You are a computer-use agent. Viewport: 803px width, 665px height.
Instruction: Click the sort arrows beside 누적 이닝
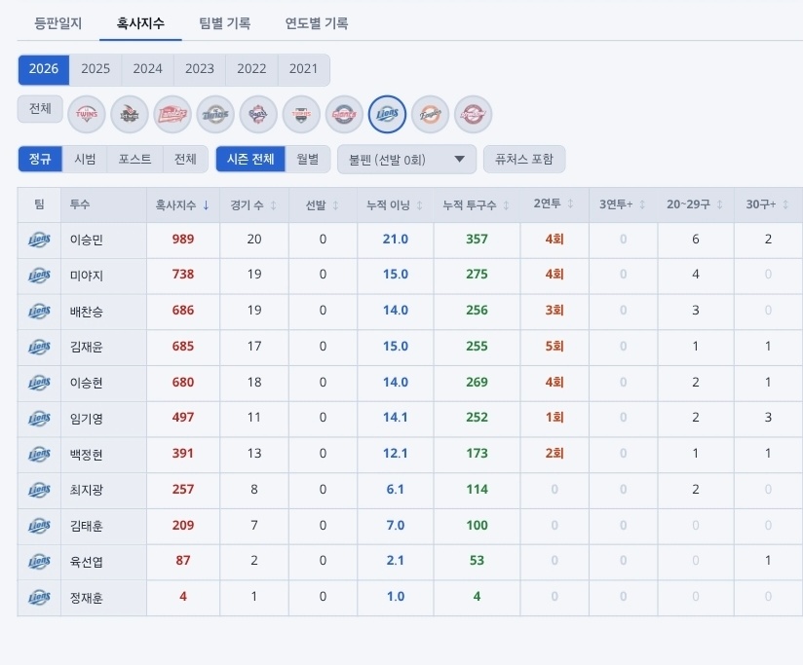[419, 205]
